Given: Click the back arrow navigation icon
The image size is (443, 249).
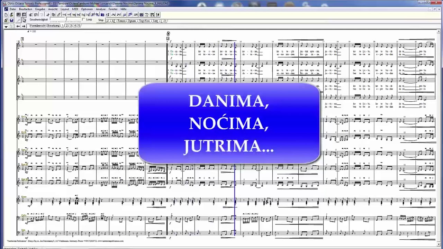Looking at the screenshot, I should [x=18, y=26].
